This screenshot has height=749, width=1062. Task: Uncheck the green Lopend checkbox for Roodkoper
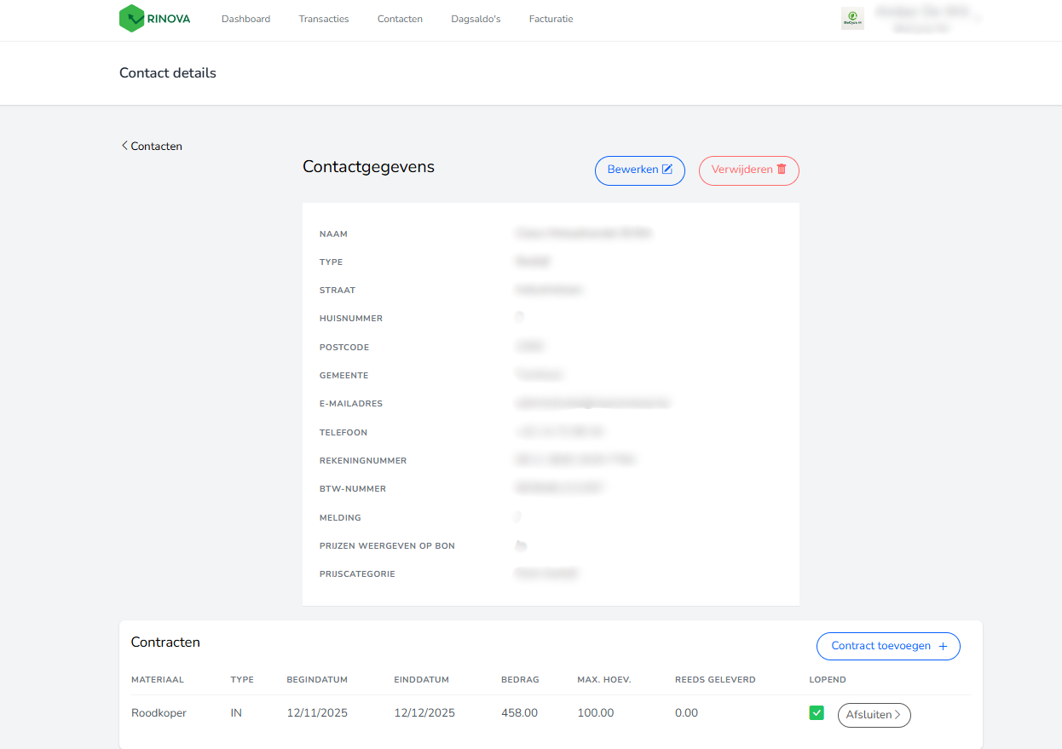coord(817,713)
